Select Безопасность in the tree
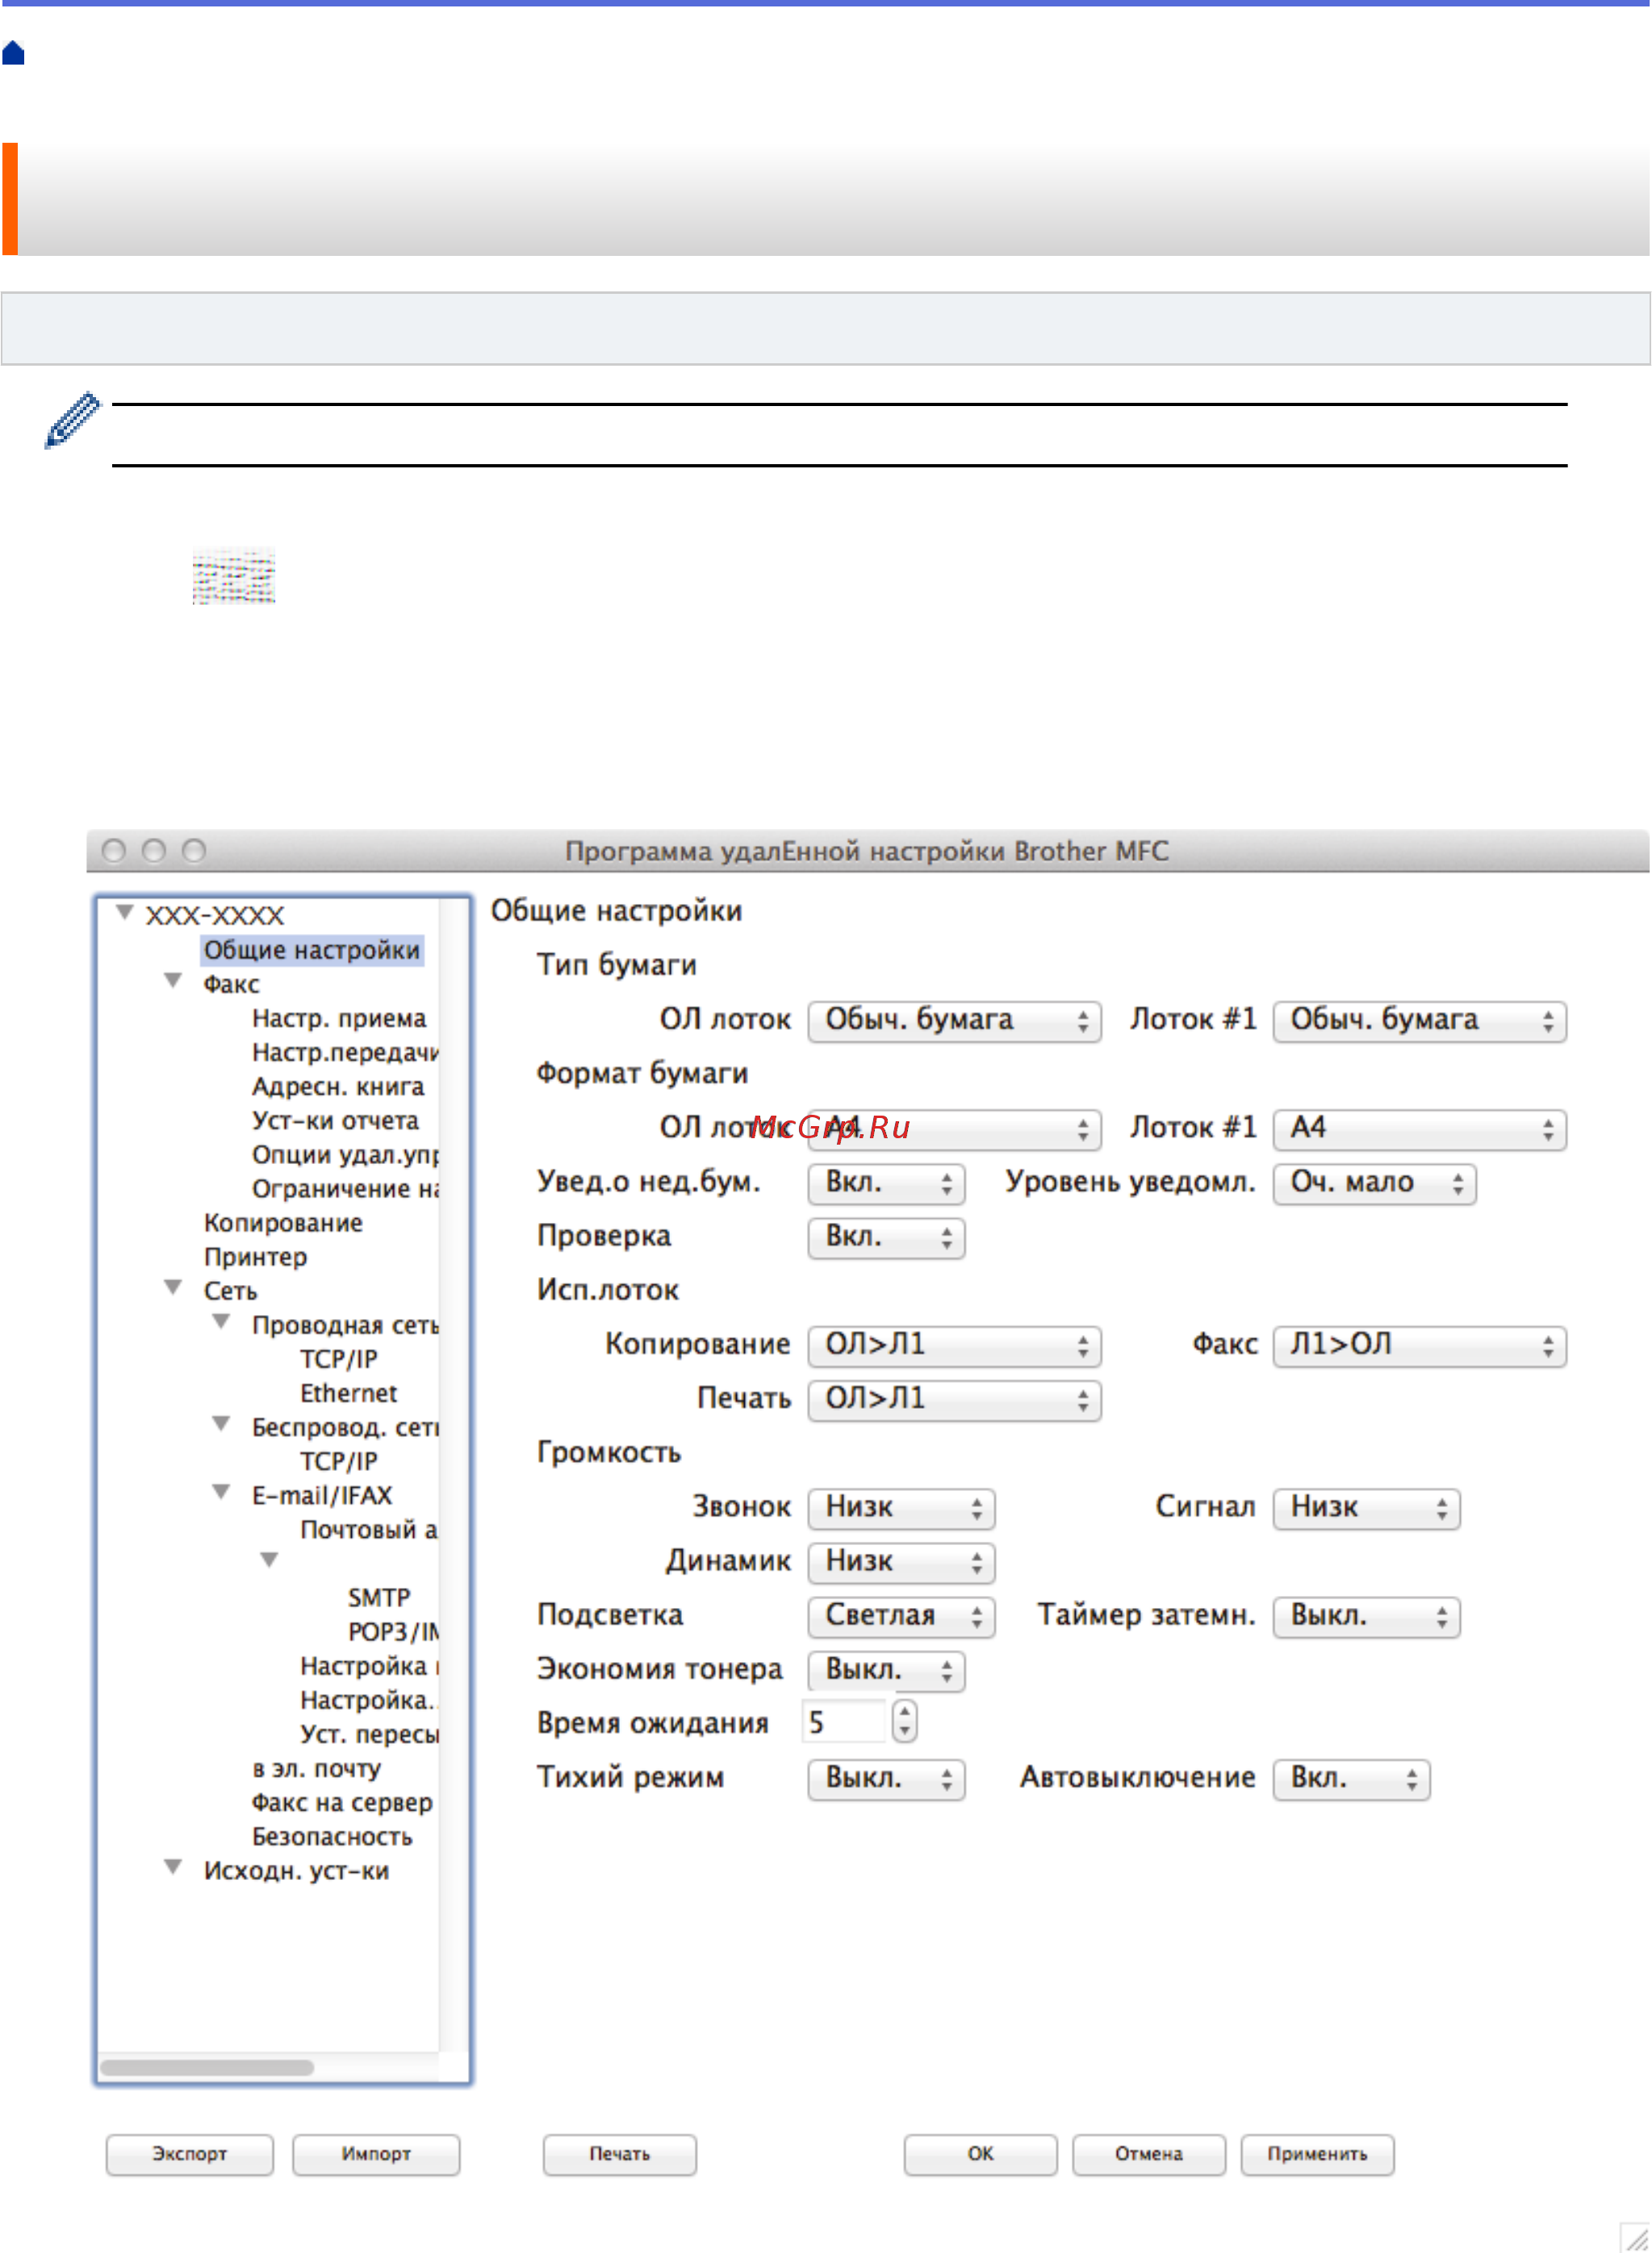 coord(332,1837)
